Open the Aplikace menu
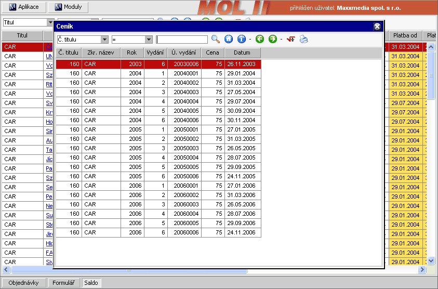Image resolution: width=438 pixels, height=289 pixels. (x=24, y=7)
